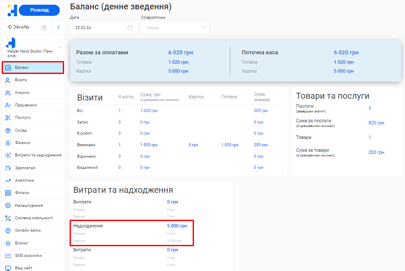Open the Аналітика menu item
405x271 pixels.
click(x=24, y=180)
